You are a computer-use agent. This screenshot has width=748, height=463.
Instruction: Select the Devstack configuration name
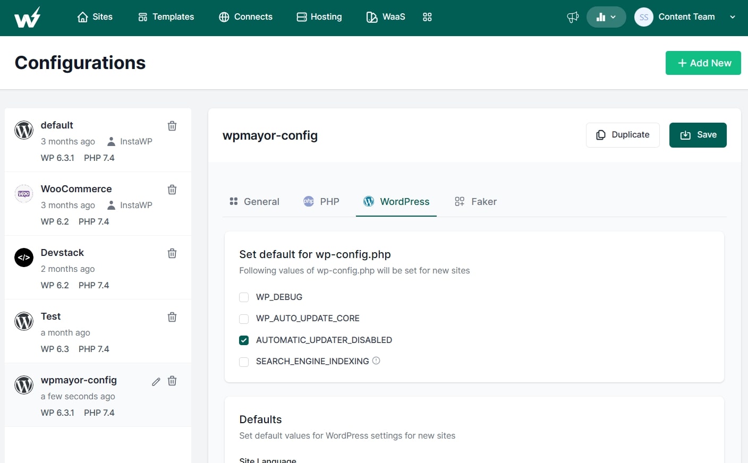(x=62, y=253)
